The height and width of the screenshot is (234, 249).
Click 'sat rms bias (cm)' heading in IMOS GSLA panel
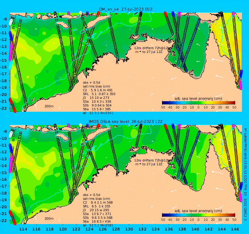(96, 199)
